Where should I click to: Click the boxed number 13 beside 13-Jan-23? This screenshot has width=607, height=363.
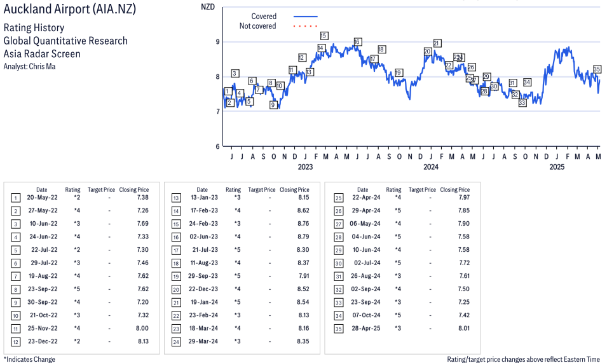tap(176, 198)
